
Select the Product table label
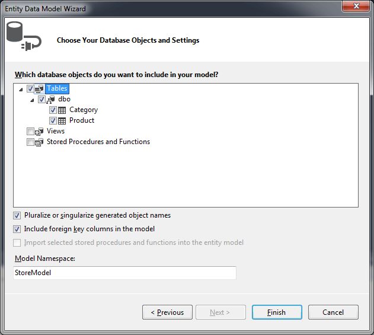point(82,120)
